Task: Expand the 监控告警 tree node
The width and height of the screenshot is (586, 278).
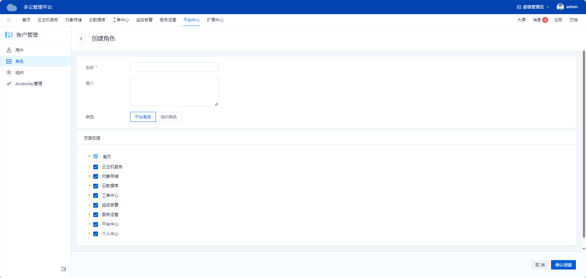Action: 89,205
